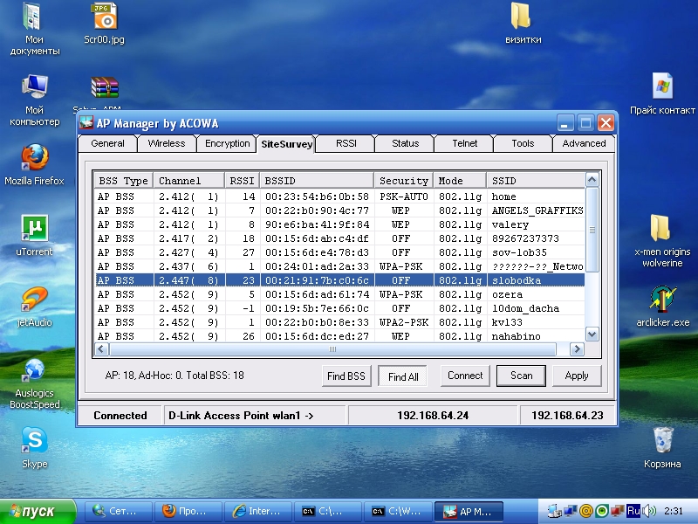The width and height of the screenshot is (698, 524).
Task: Open the Mozilla Firefox desktop icon
Action: coord(34,159)
